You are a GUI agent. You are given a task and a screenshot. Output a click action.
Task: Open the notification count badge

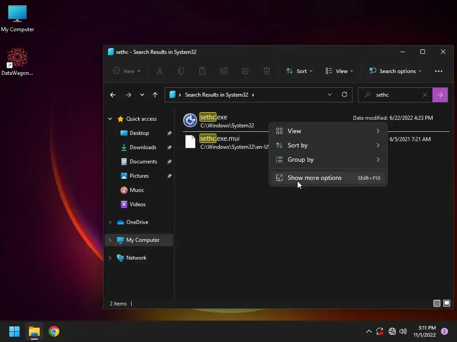tap(445, 331)
